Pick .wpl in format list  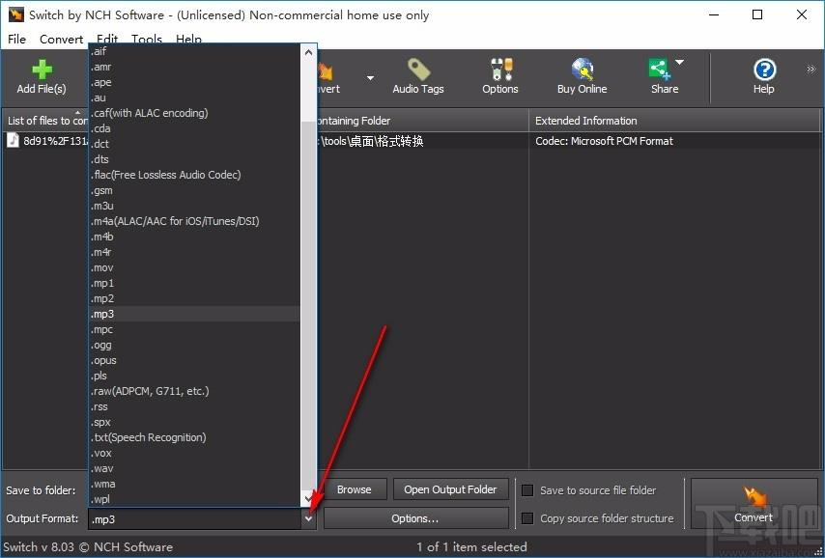tap(193, 499)
